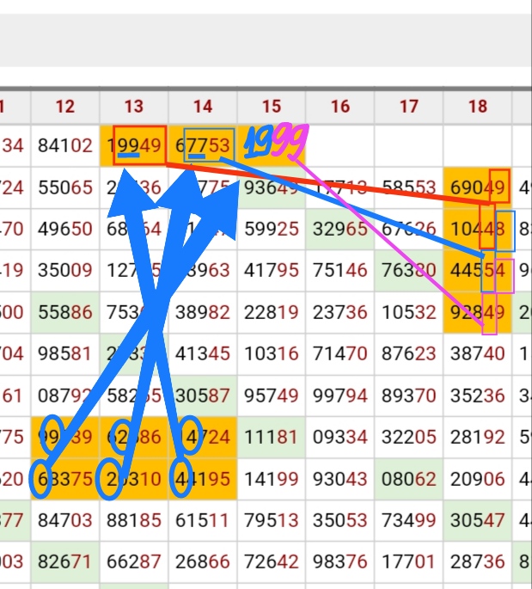The height and width of the screenshot is (589, 532).
Task: Select column header 12
Action: point(65,107)
